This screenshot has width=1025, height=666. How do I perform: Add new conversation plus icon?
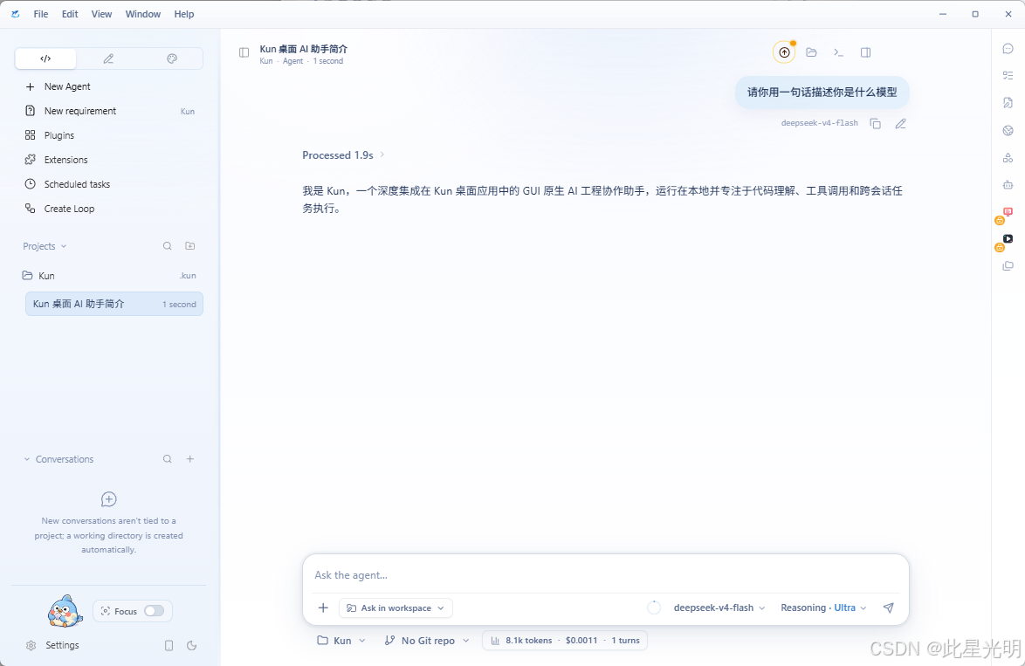click(190, 459)
